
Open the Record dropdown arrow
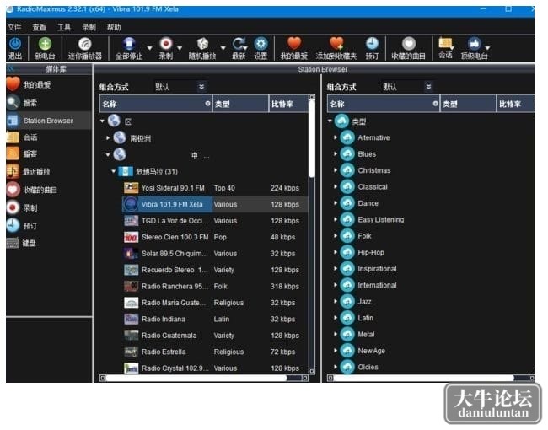(x=180, y=48)
